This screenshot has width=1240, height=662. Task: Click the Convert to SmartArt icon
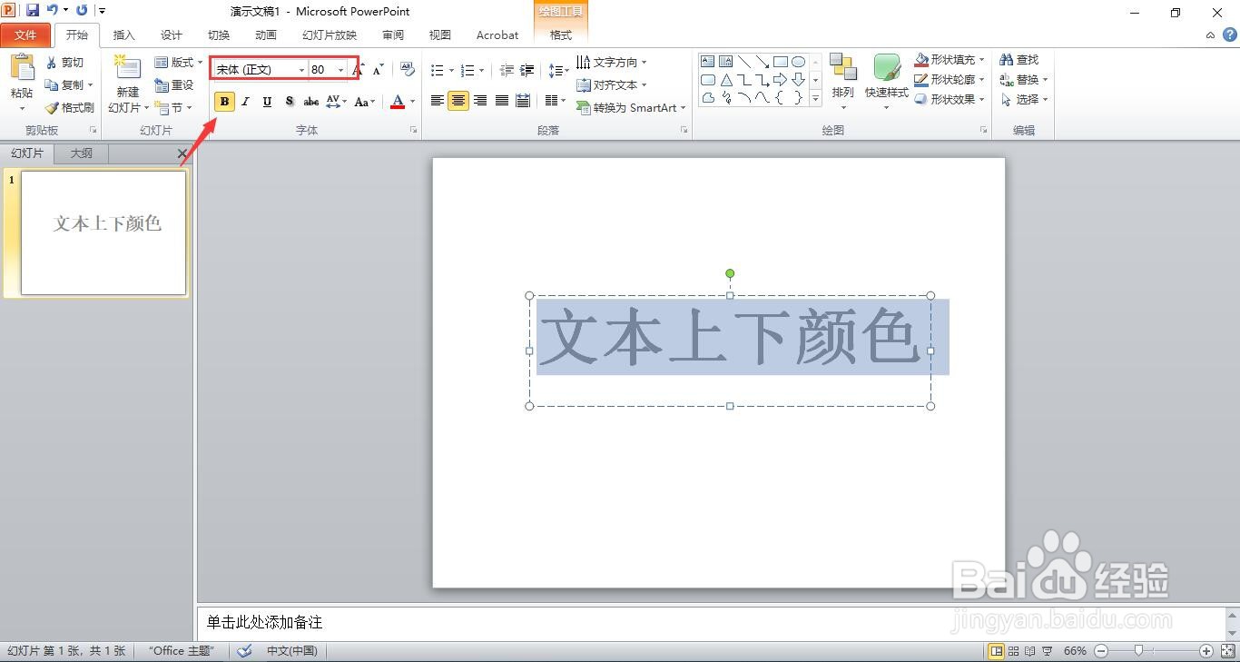584,107
